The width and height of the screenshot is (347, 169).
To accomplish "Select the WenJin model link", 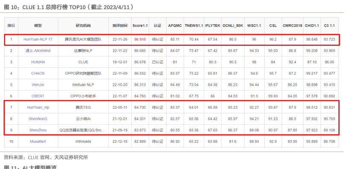I will 38,85.
